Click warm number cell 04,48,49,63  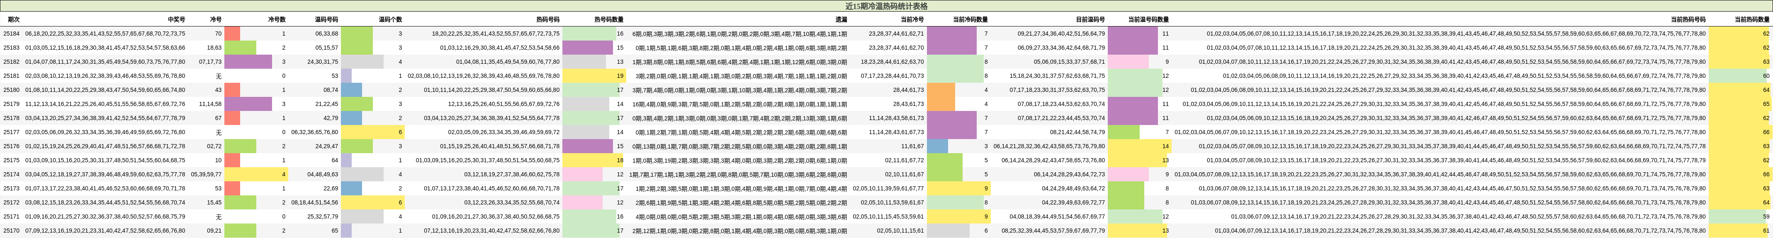point(323,174)
